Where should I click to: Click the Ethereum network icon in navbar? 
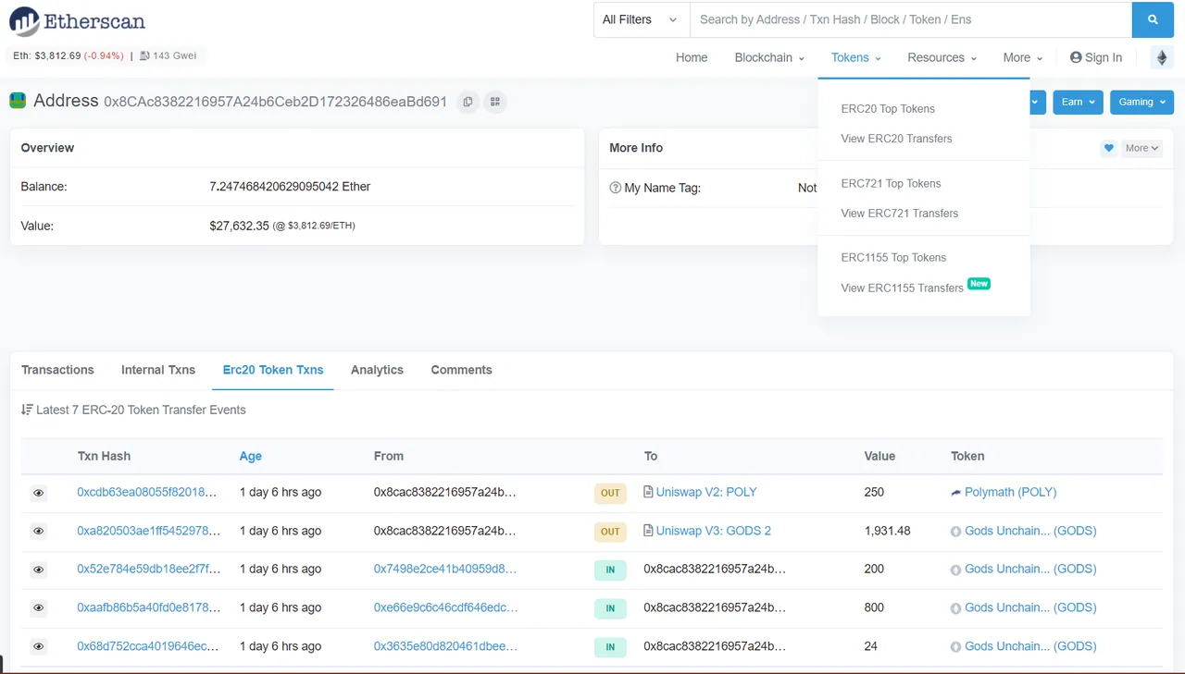tap(1161, 57)
